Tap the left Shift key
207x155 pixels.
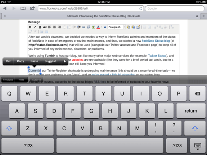click(x=9, y=128)
